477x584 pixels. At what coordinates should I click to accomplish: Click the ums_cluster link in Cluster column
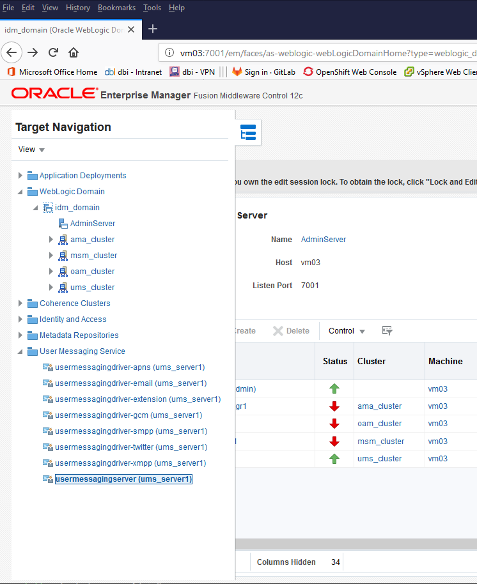[379, 459]
